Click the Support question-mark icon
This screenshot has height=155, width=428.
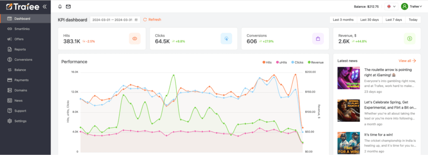(x=10, y=111)
